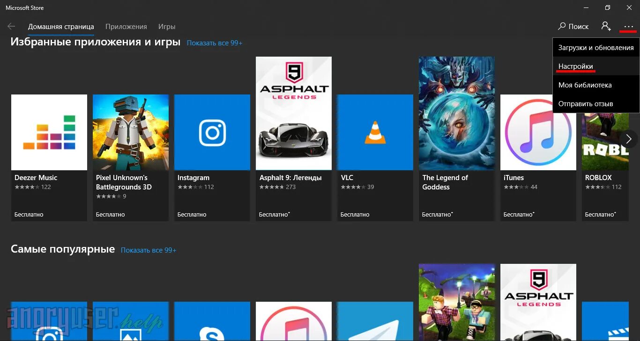Click Показать все 99+ for featured apps

click(x=215, y=43)
